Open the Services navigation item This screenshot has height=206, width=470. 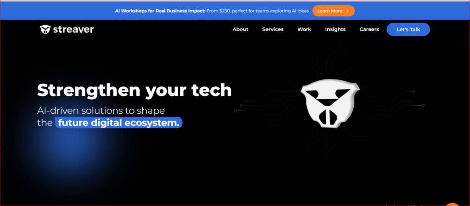click(273, 29)
